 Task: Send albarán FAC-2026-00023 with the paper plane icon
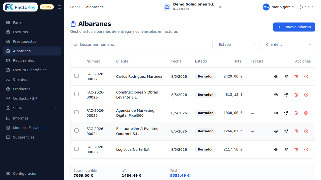[286, 149]
